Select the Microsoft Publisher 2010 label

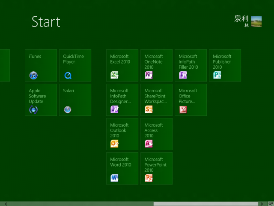[222, 62]
